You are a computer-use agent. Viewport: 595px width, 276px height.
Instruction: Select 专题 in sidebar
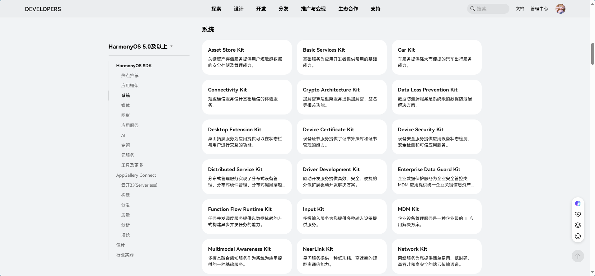pyautogui.click(x=125, y=145)
